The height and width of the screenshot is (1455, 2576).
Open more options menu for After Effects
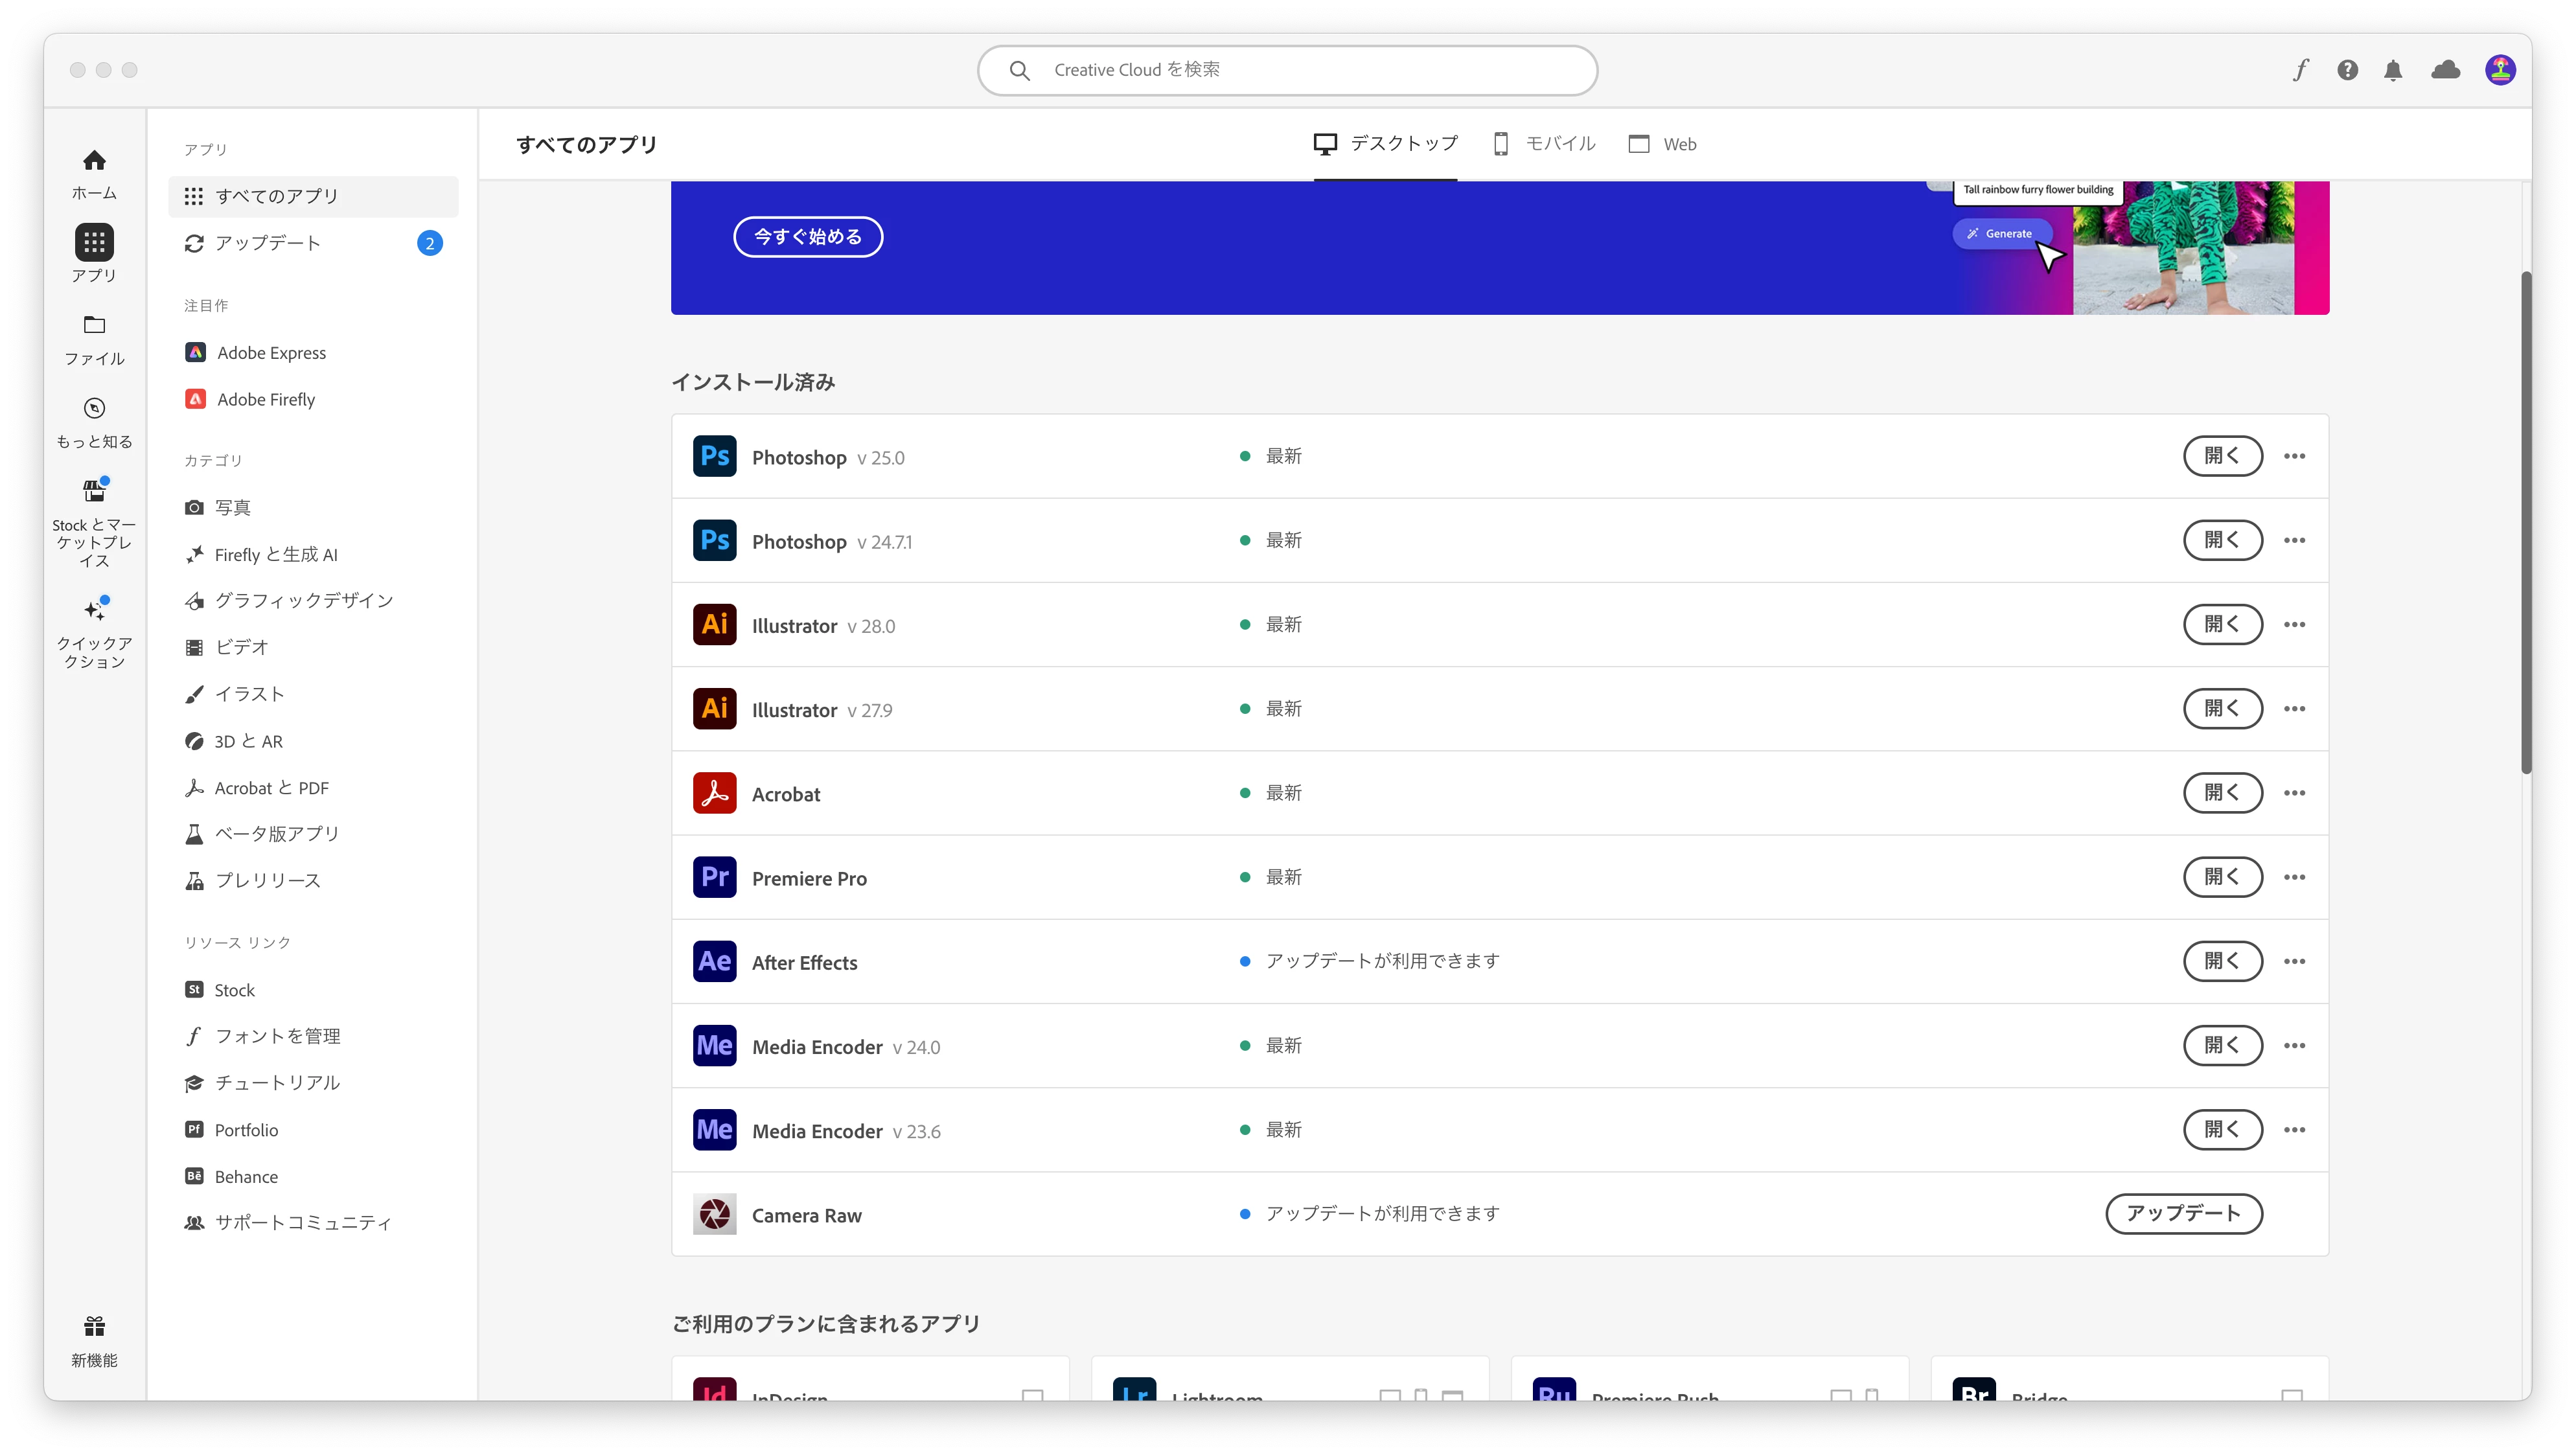[x=2294, y=961]
